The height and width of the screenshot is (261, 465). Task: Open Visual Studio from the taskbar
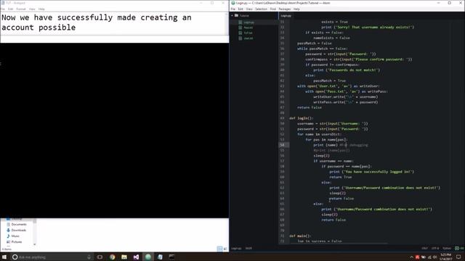pyautogui.click(x=136, y=257)
